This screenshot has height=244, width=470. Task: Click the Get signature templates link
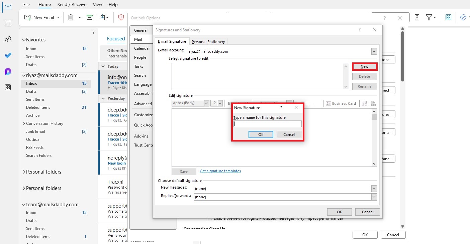[220, 171]
